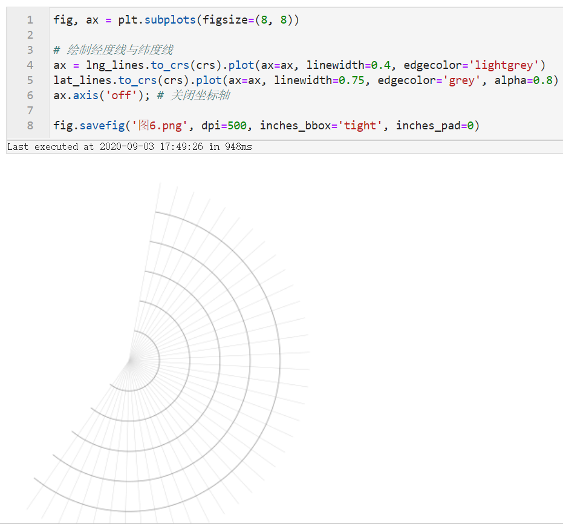Click the 'lightgrey' string on line 4
The width and height of the screenshot is (563, 524).
coord(504,65)
